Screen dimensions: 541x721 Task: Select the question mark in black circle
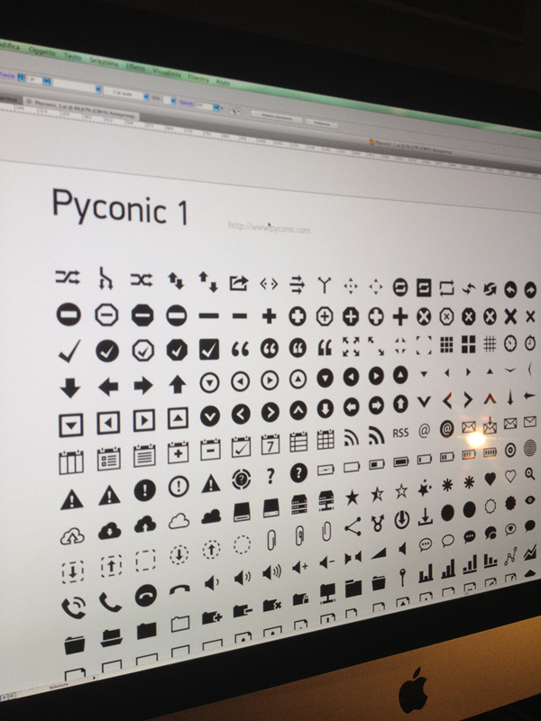(298, 472)
